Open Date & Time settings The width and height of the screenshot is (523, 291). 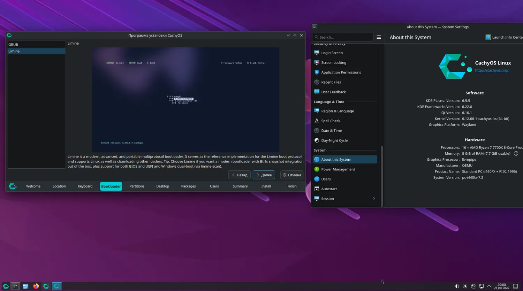tap(345, 131)
